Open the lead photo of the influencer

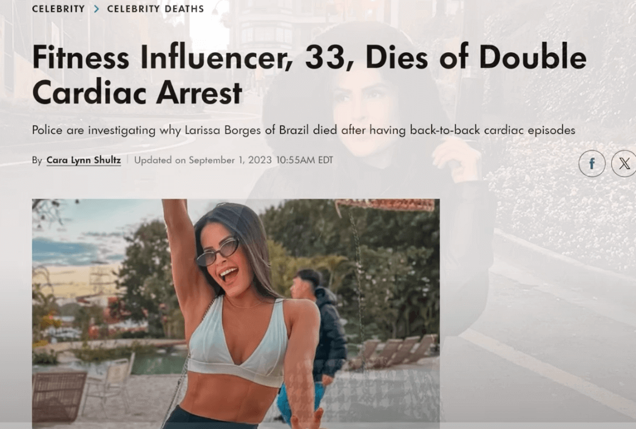235,312
